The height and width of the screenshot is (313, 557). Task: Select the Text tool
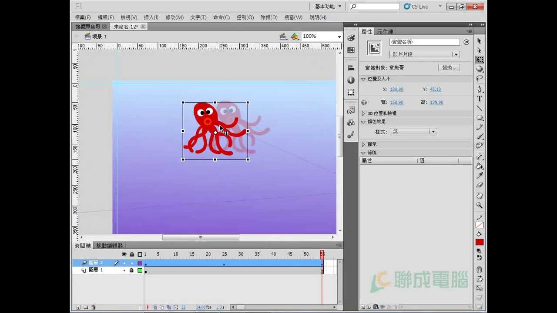(x=480, y=99)
